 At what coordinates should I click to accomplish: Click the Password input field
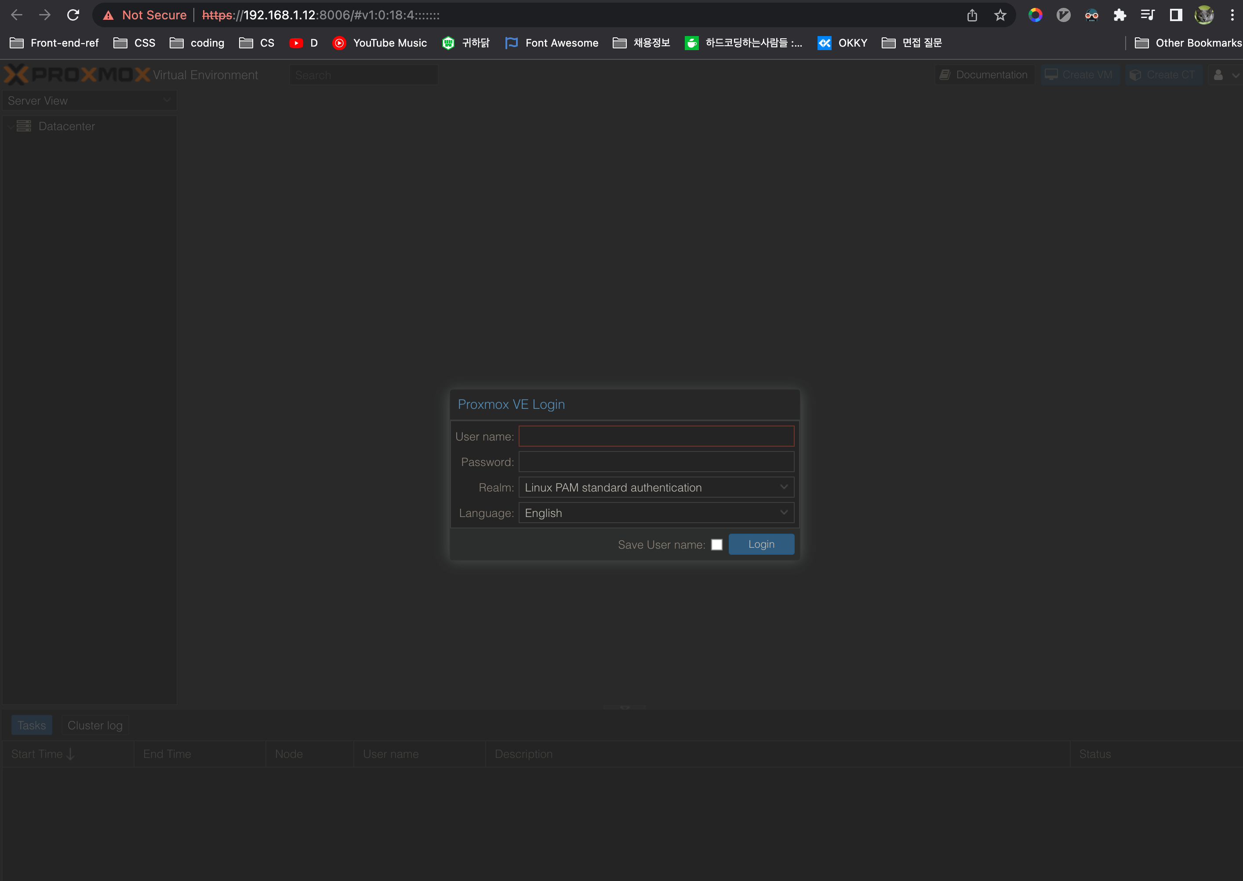(656, 462)
